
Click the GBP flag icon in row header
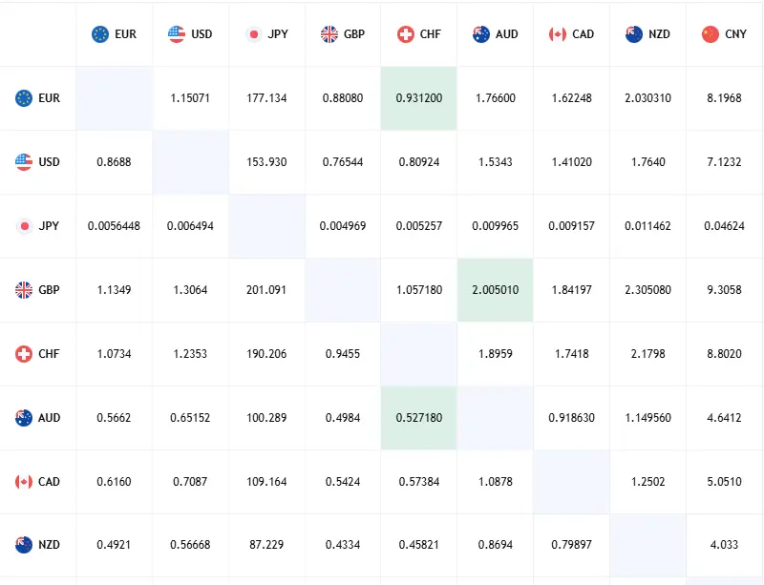point(24,289)
